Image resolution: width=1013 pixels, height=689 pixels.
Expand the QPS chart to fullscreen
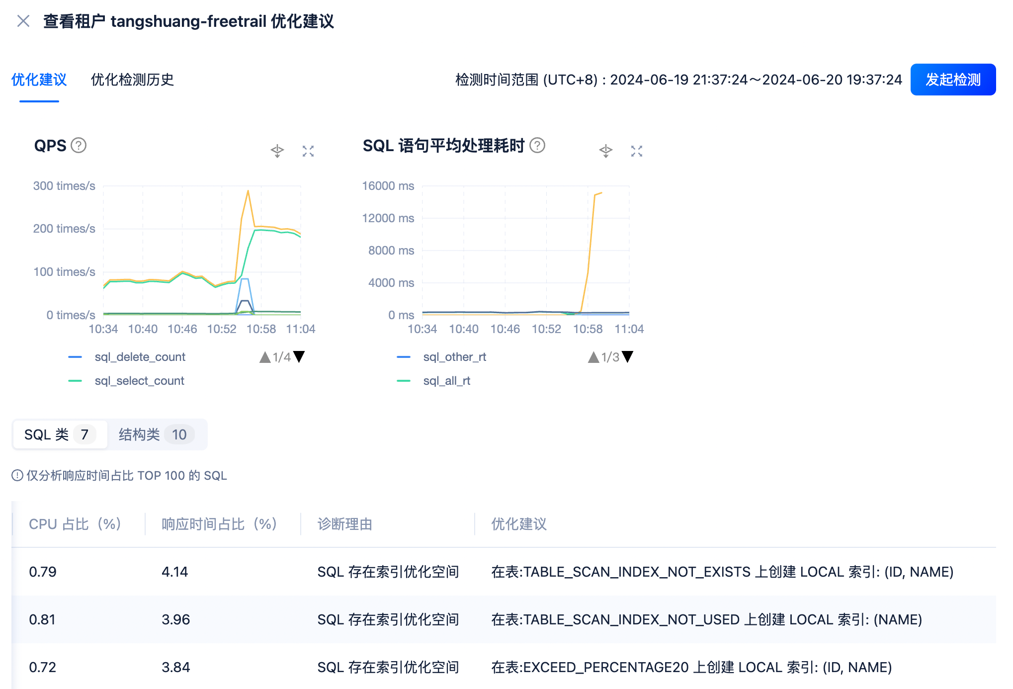(x=308, y=151)
